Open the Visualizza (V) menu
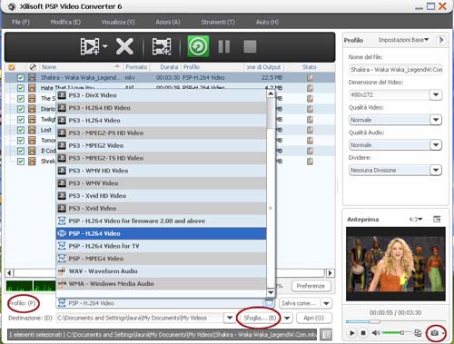 point(118,22)
